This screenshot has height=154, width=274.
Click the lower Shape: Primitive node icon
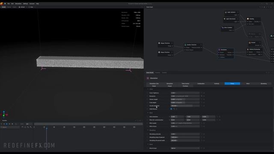point(159,52)
